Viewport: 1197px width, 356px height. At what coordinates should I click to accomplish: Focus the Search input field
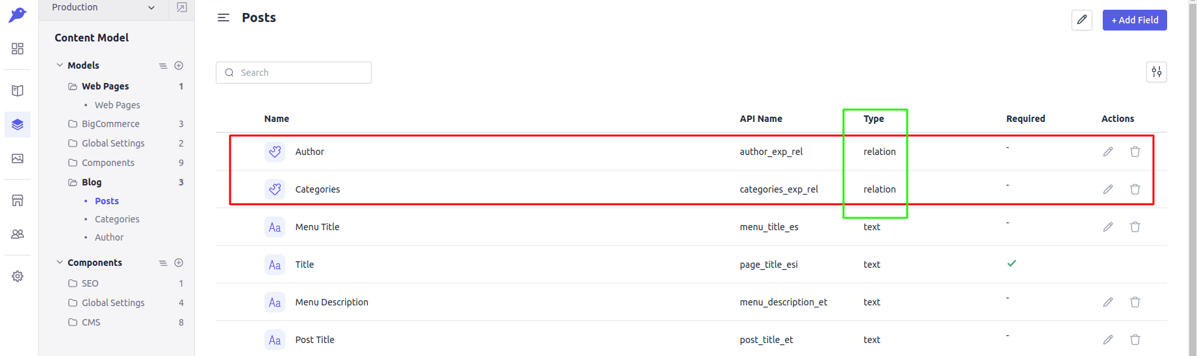tap(294, 73)
